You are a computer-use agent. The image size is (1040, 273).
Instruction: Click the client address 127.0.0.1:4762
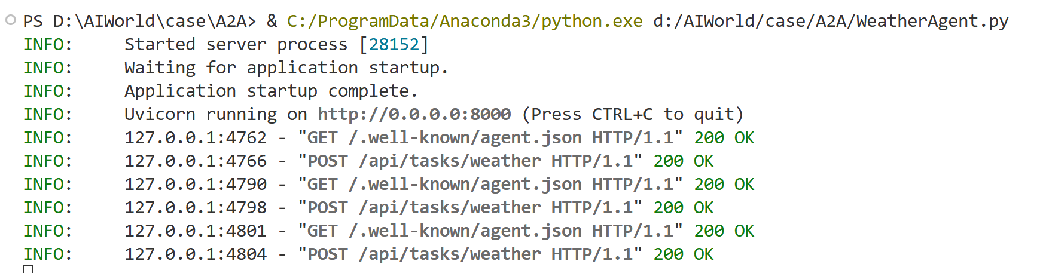click(196, 137)
